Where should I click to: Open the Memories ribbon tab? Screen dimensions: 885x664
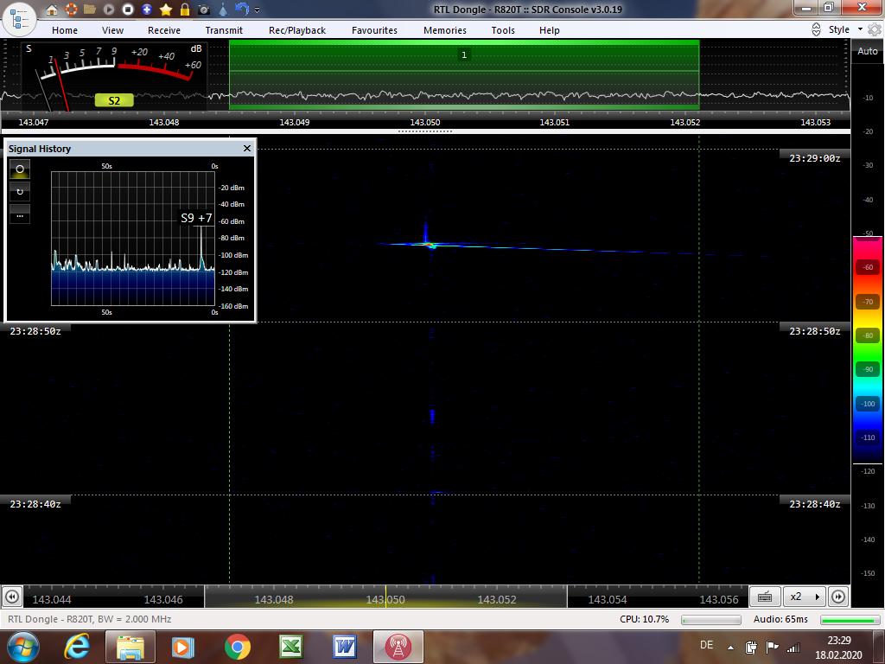(445, 30)
